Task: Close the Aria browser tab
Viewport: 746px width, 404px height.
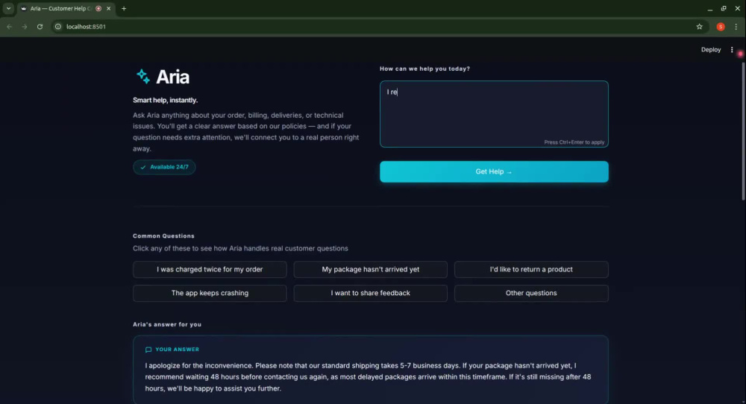Action: (108, 8)
